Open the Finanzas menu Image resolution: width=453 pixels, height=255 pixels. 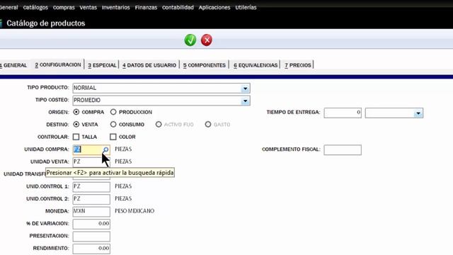click(x=146, y=8)
